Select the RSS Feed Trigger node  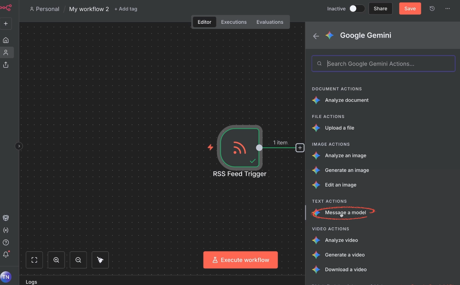(x=240, y=147)
